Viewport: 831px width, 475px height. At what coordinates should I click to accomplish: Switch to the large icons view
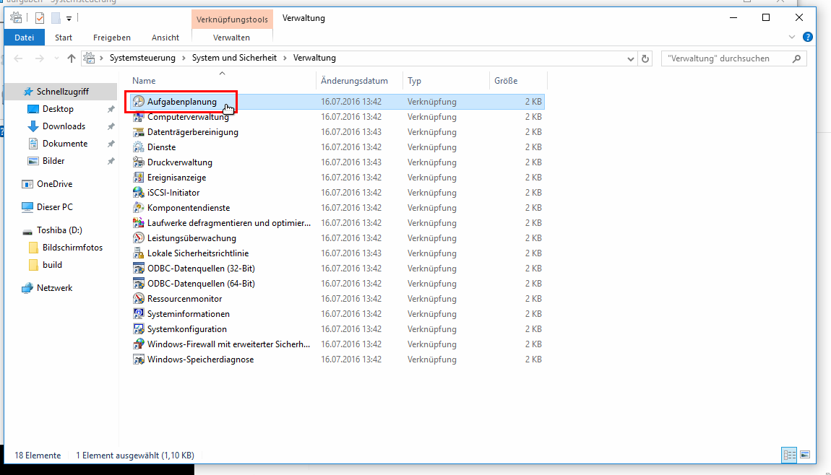point(805,455)
